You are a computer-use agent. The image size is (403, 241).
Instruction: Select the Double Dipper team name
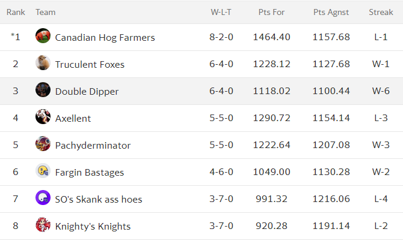(87, 92)
